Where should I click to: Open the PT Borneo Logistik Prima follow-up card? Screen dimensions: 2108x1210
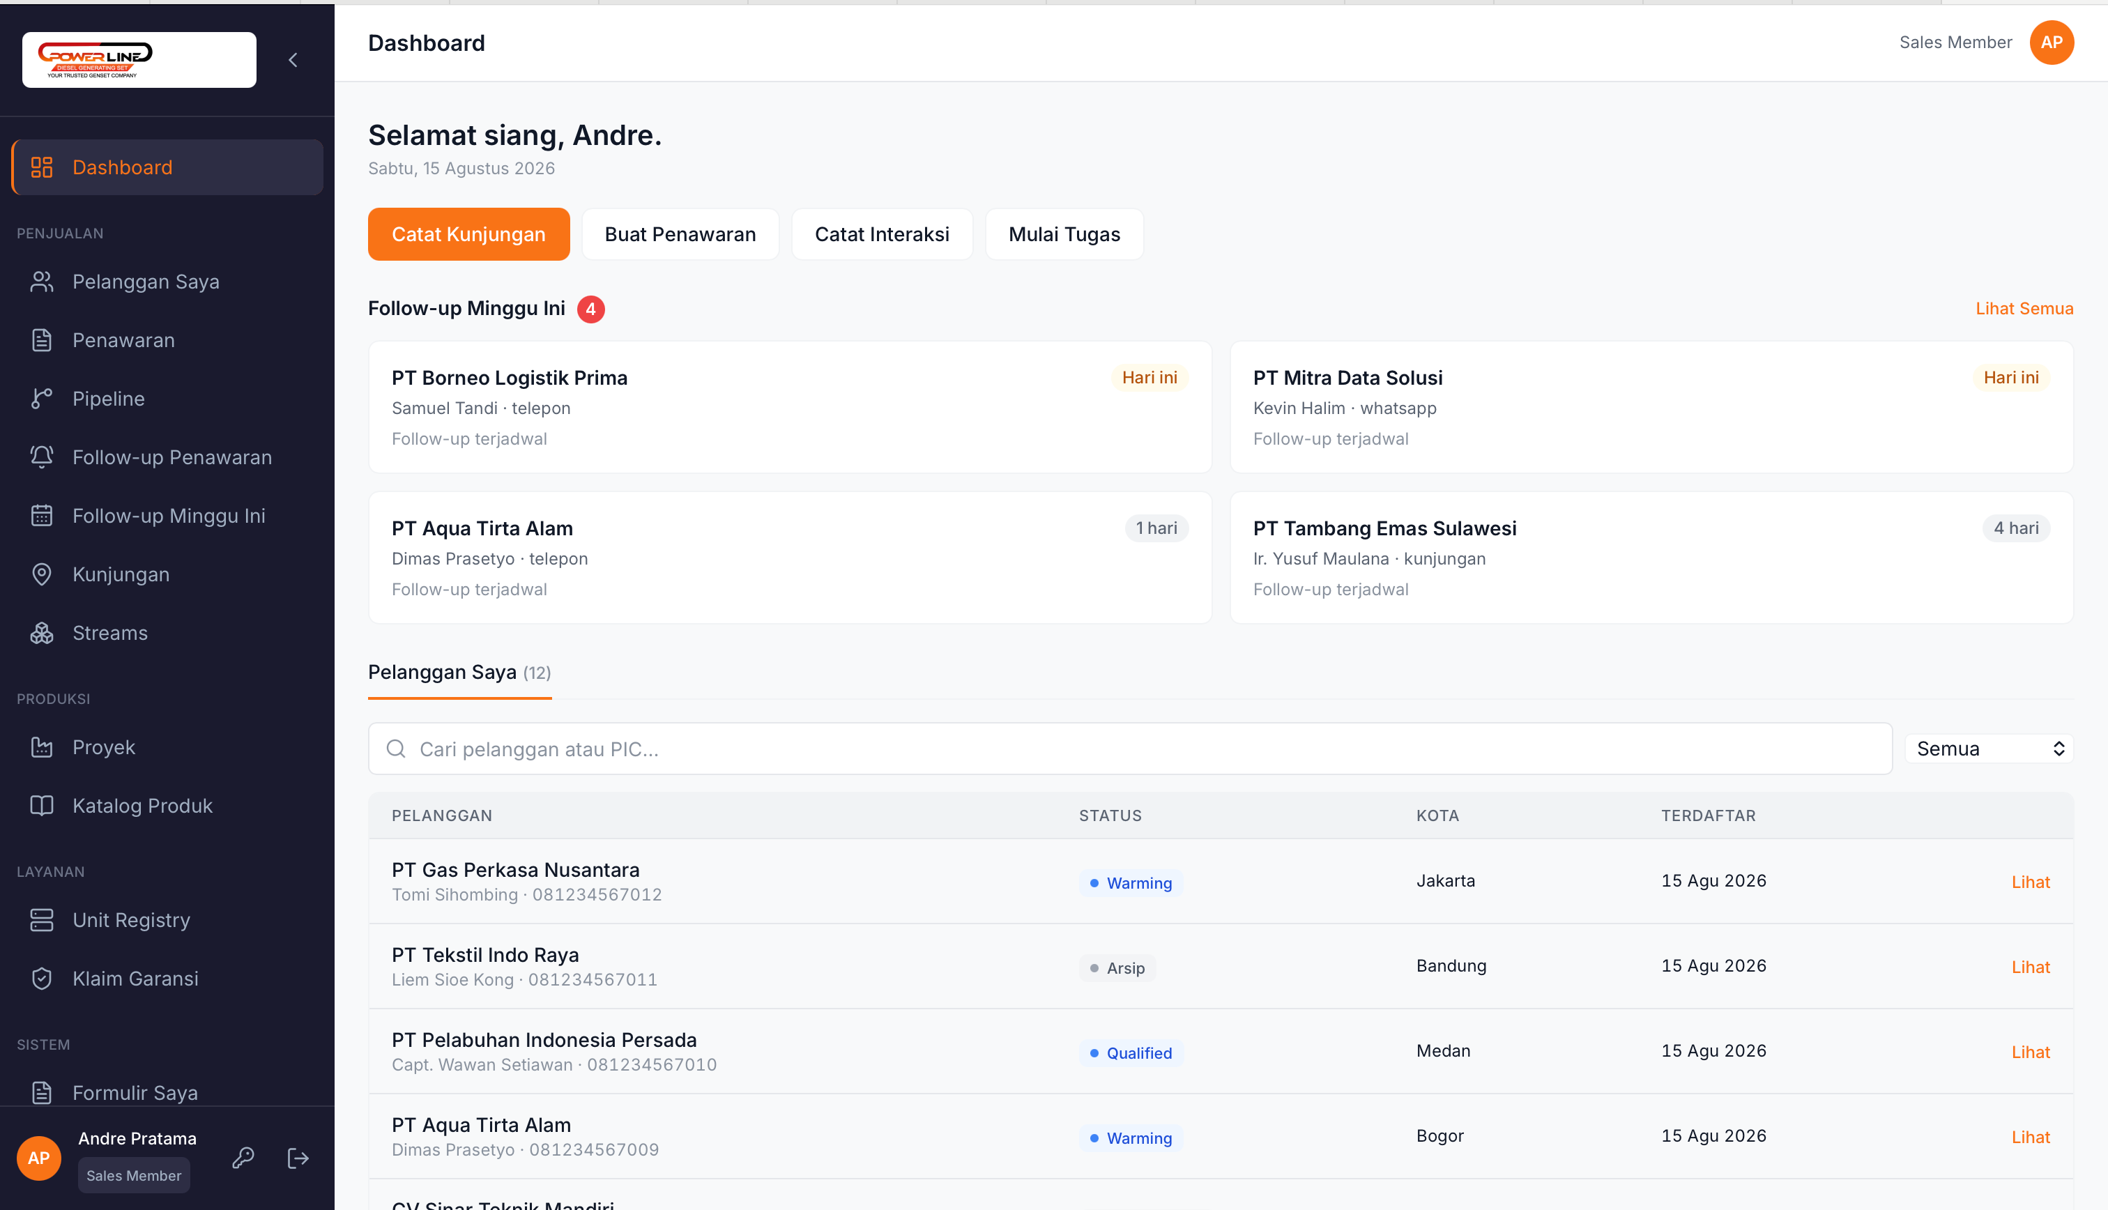(789, 407)
